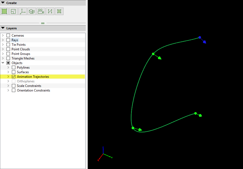Select the New Processing Area tool

(4, 11)
